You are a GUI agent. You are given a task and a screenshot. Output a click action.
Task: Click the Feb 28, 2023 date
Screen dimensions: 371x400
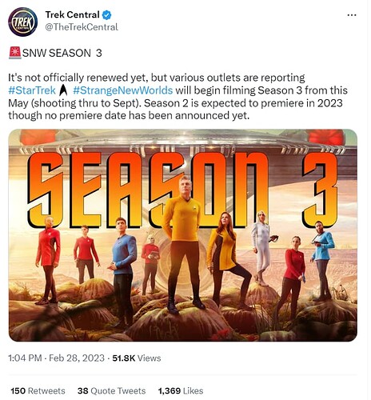(x=77, y=358)
